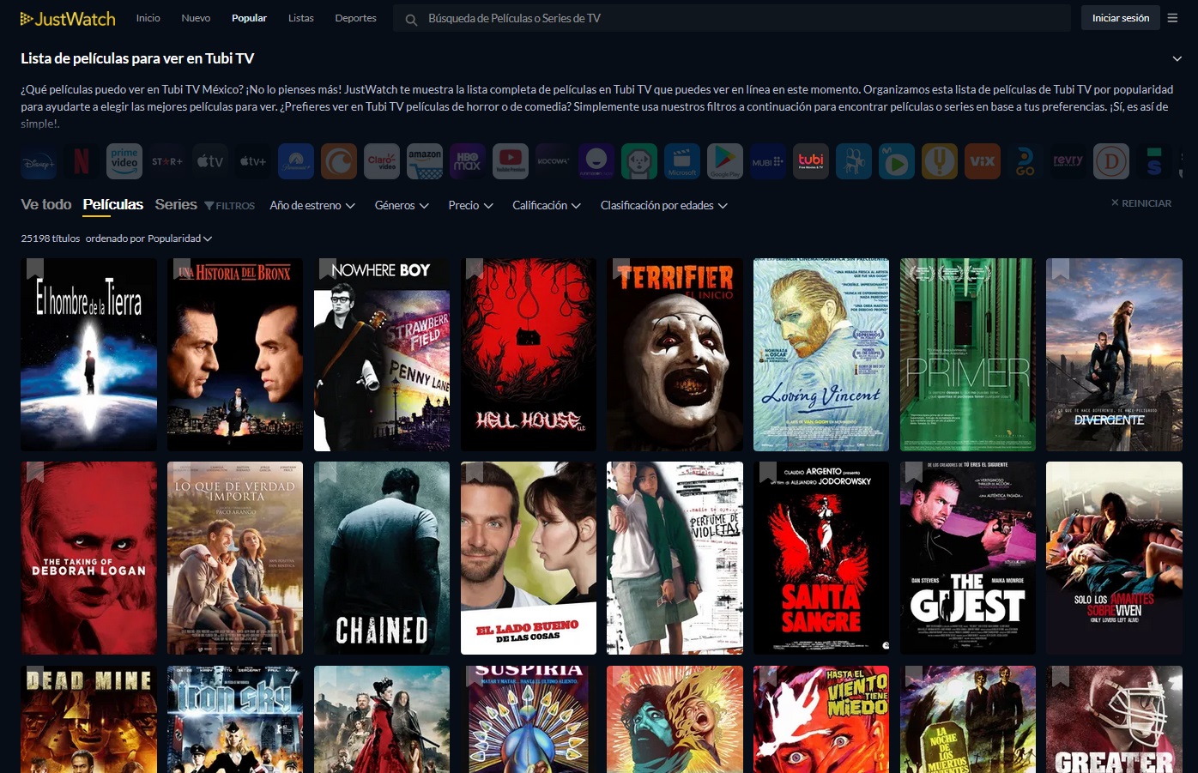Go to Nuevo in top navigation
Screen dimensions: 1198x773
(x=196, y=18)
